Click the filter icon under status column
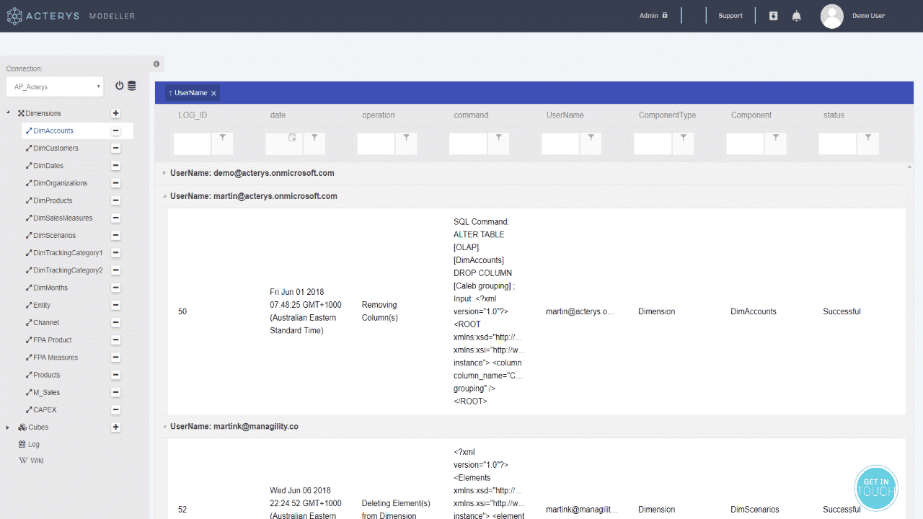Screen dimensions: 923x519 click(867, 137)
